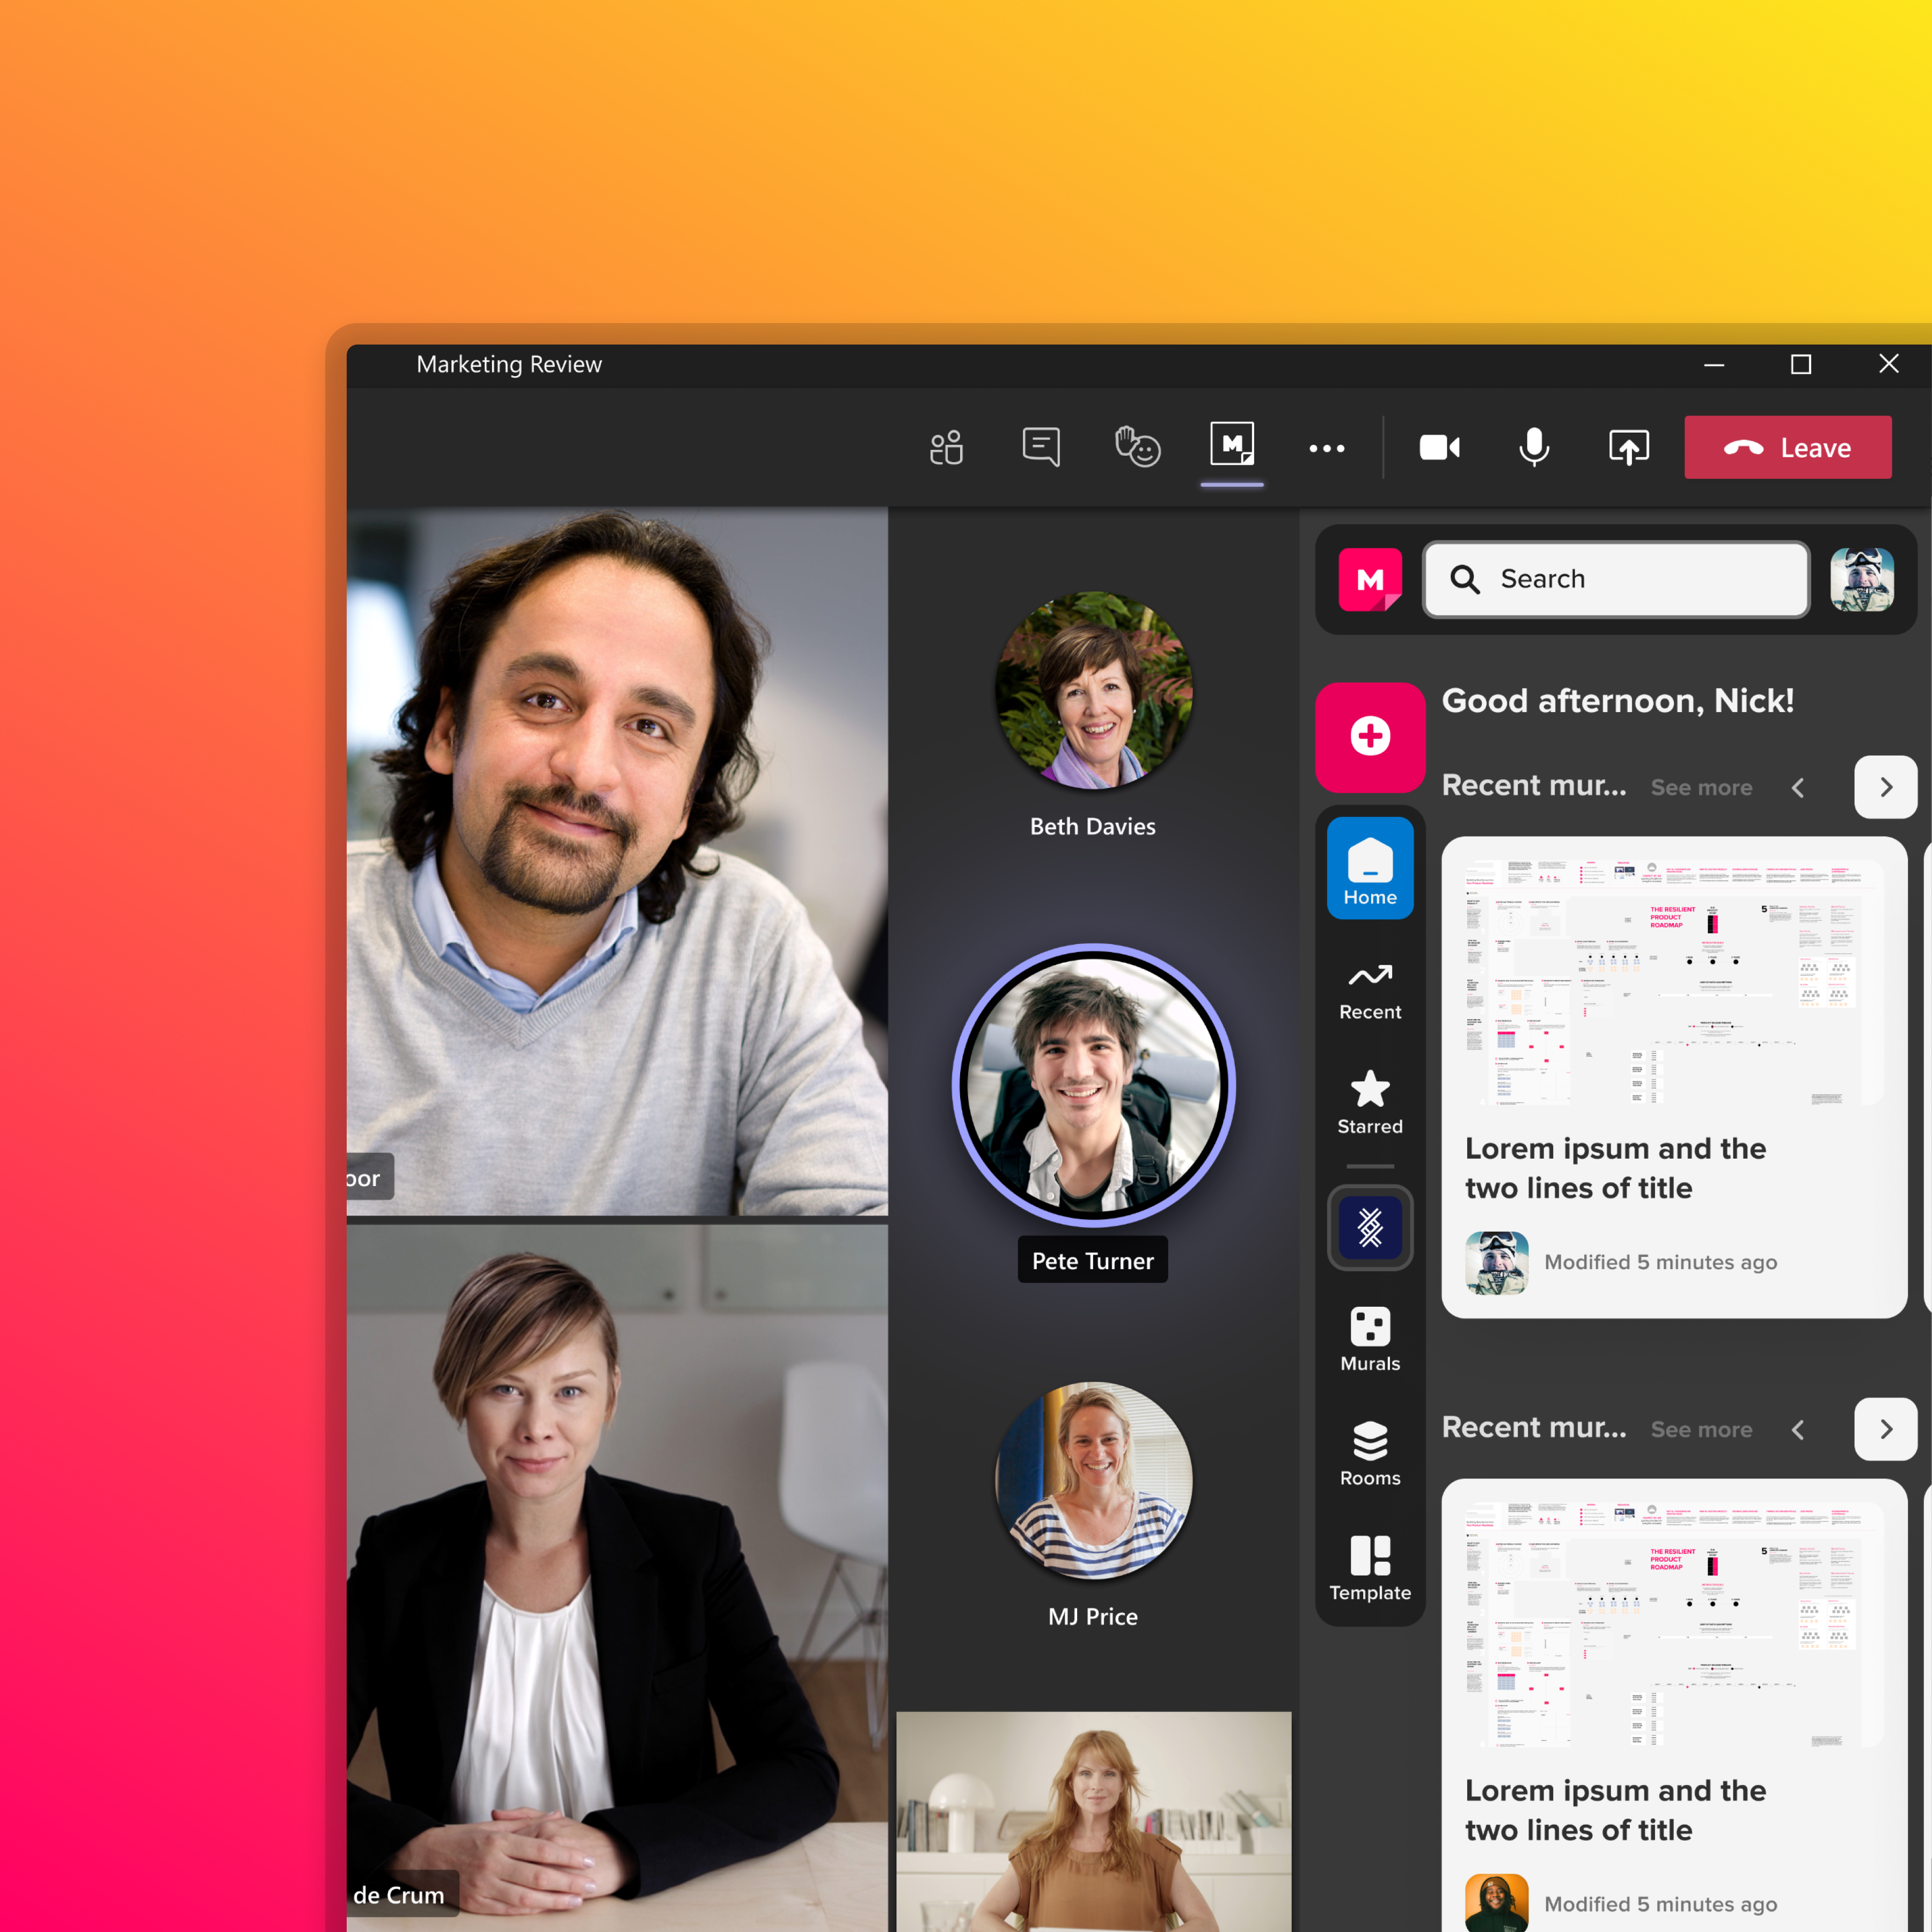Screen dimensions: 1932x1932
Task: Mute the microphone
Action: click(x=1533, y=447)
